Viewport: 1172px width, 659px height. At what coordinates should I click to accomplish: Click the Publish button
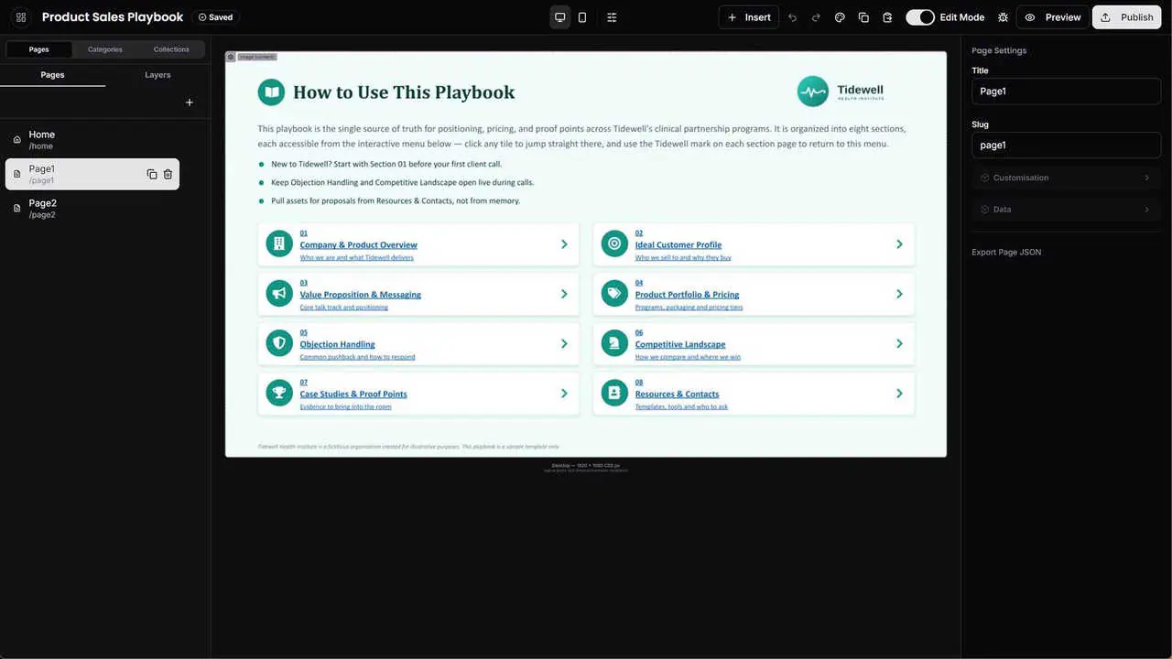(x=1127, y=17)
